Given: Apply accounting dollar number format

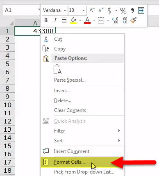Looking at the screenshot, I should 109,11.
